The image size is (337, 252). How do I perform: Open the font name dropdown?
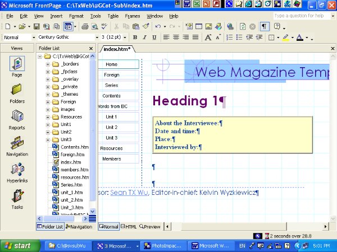tap(97, 38)
